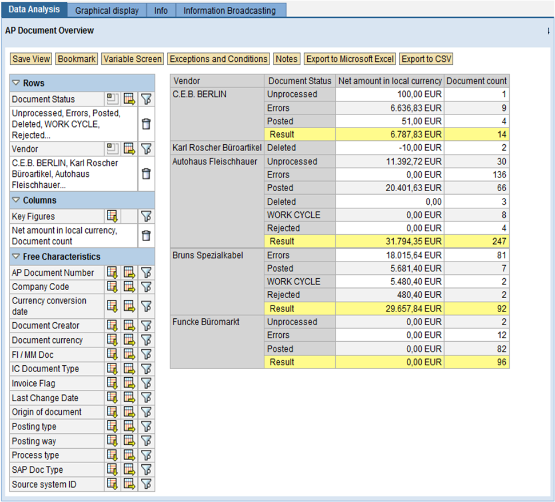Collapse the Free Characteristics section
555x502 pixels.
(x=16, y=256)
